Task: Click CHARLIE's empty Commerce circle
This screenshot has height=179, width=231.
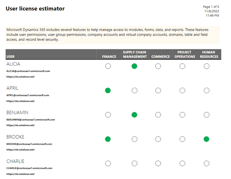Action: 158,163
